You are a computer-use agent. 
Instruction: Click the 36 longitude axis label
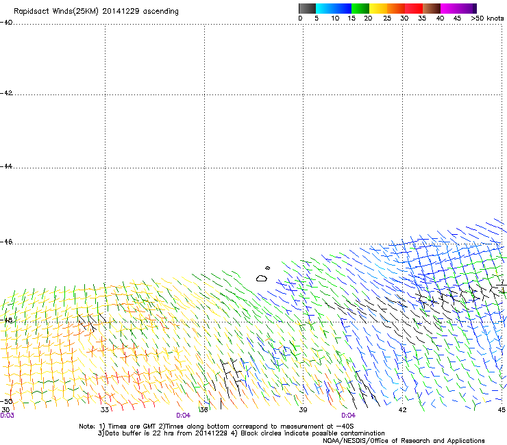[203, 410]
